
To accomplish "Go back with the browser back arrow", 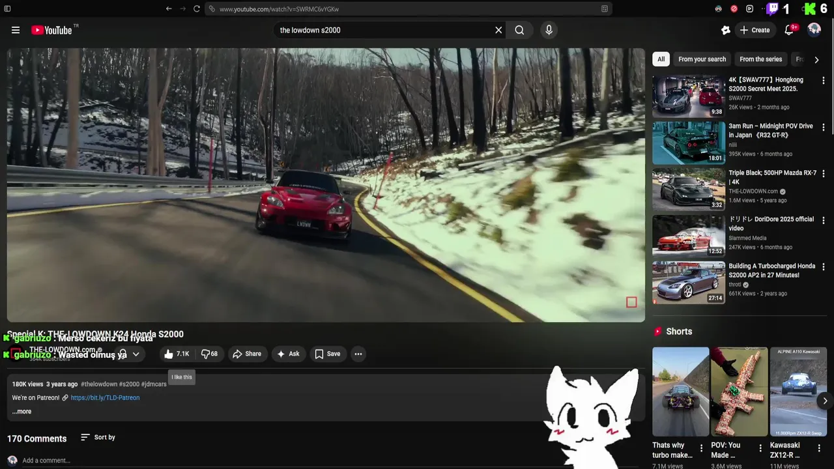I will point(169,8).
